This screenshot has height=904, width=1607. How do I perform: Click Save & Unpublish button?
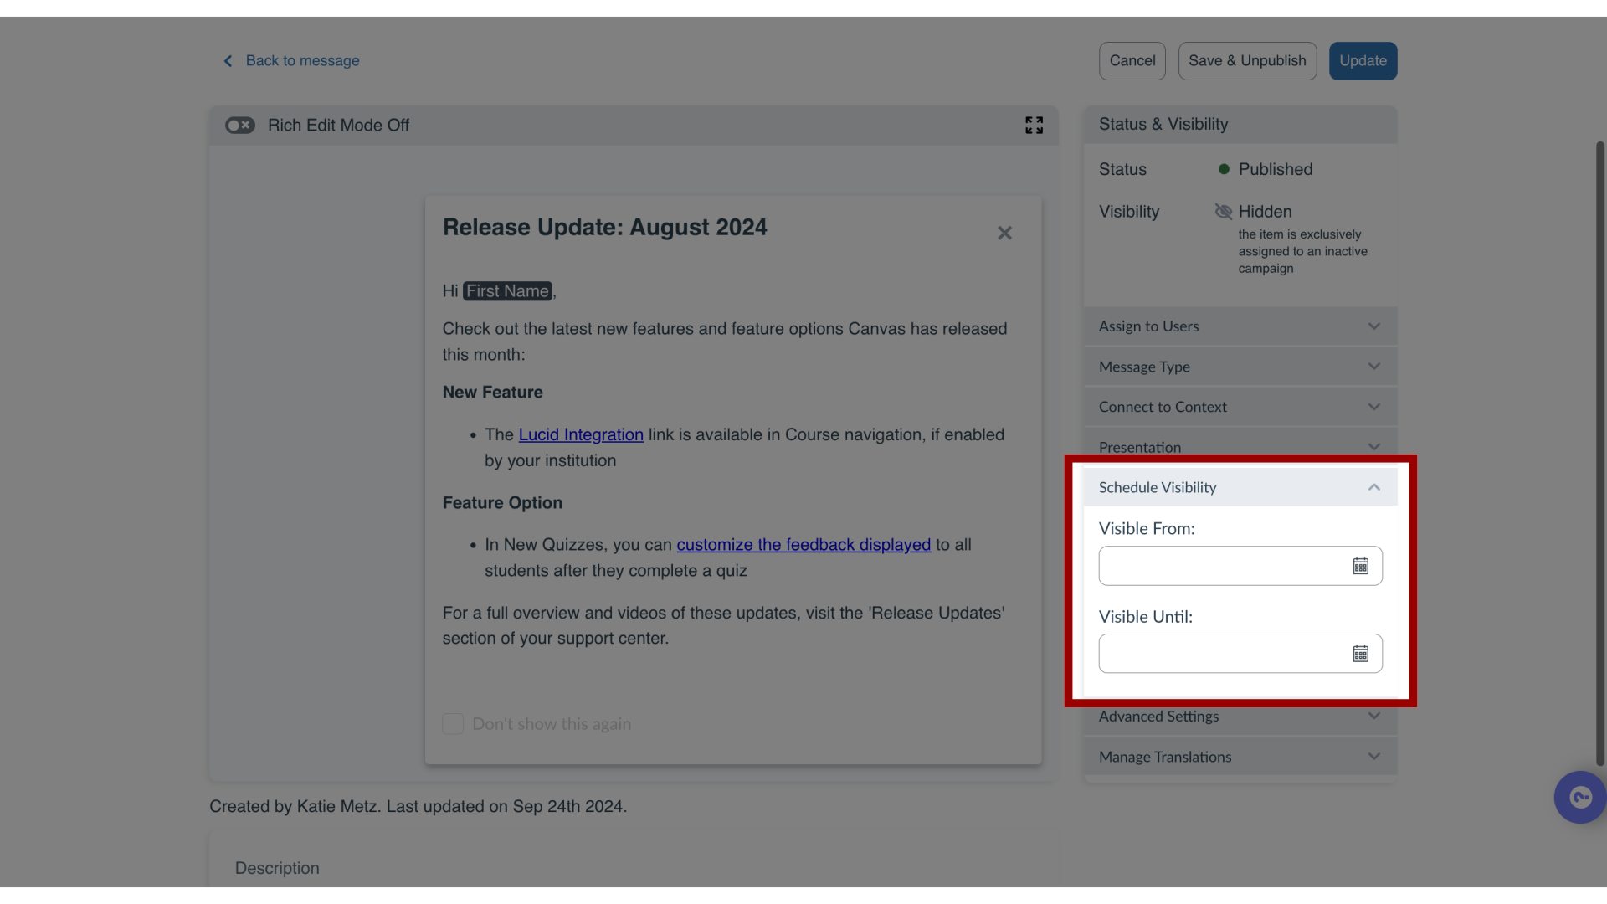tap(1247, 61)
